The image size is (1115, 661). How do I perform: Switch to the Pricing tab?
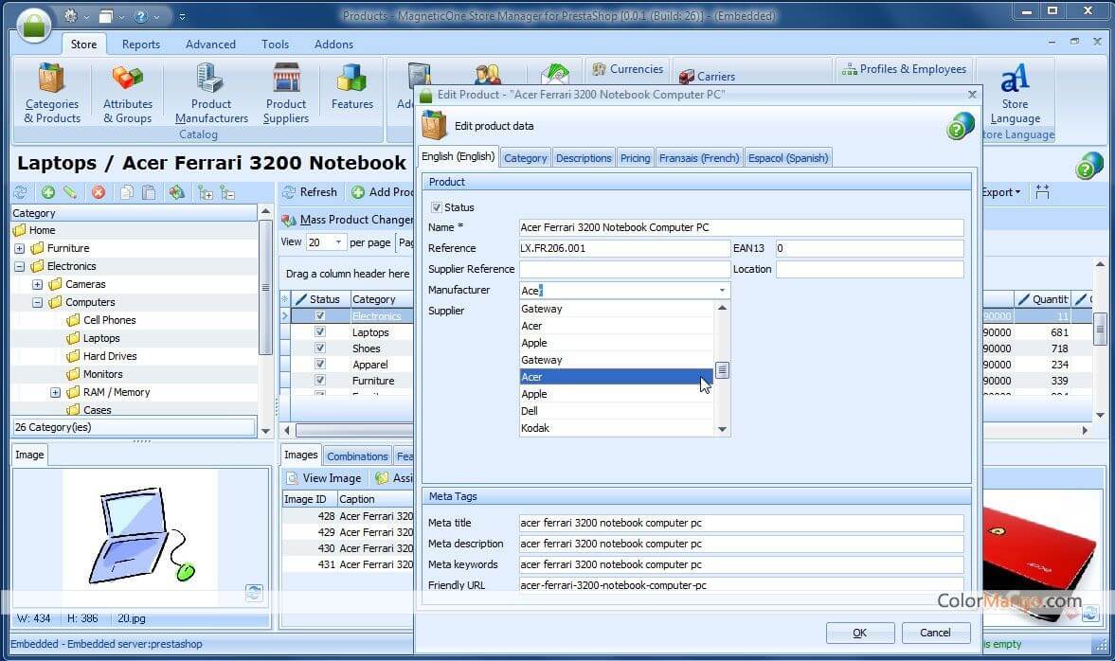(x=635, y=158)
